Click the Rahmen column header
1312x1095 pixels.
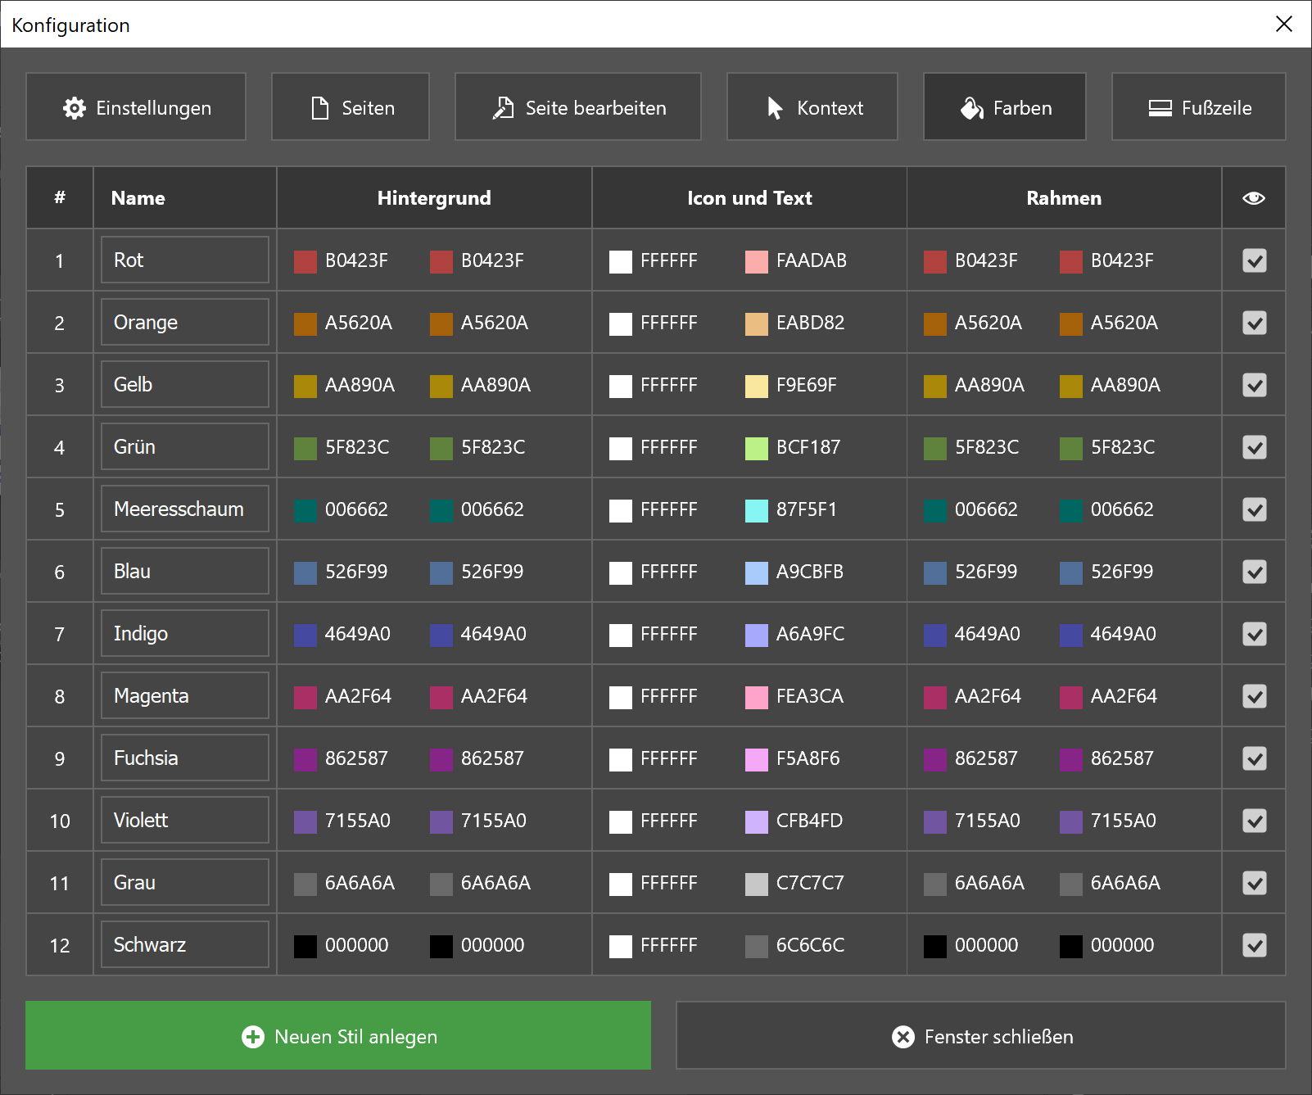pyautogui.click(x=1064, y=198)
